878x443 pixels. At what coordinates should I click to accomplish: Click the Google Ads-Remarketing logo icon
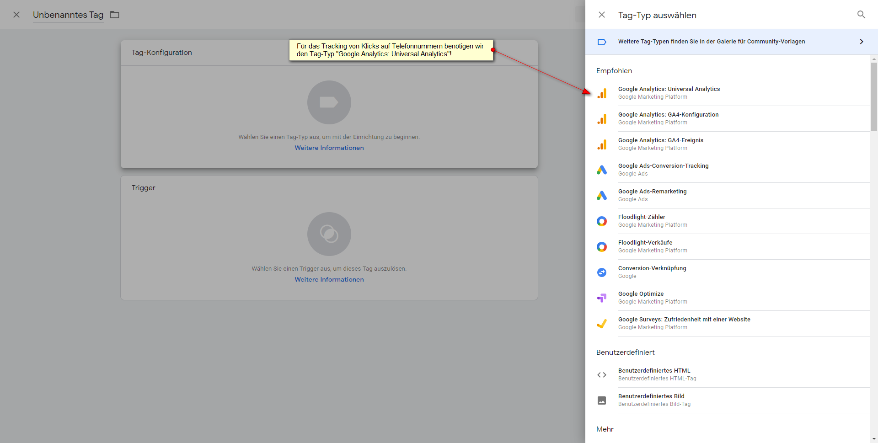pos(602,196)
